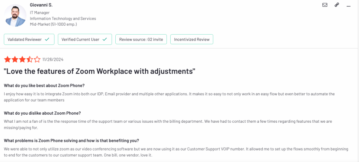Click the 'What do you like best' heading
Image resolution: width=359 pixels, height=162 pixels.
pyautogui.click(x=44, y=86)
